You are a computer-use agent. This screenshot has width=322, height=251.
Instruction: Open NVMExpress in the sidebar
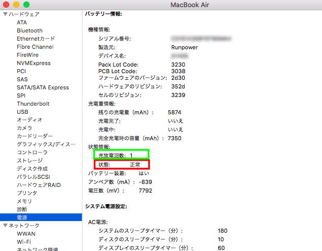pyautogui.click(x=34, y=63)
